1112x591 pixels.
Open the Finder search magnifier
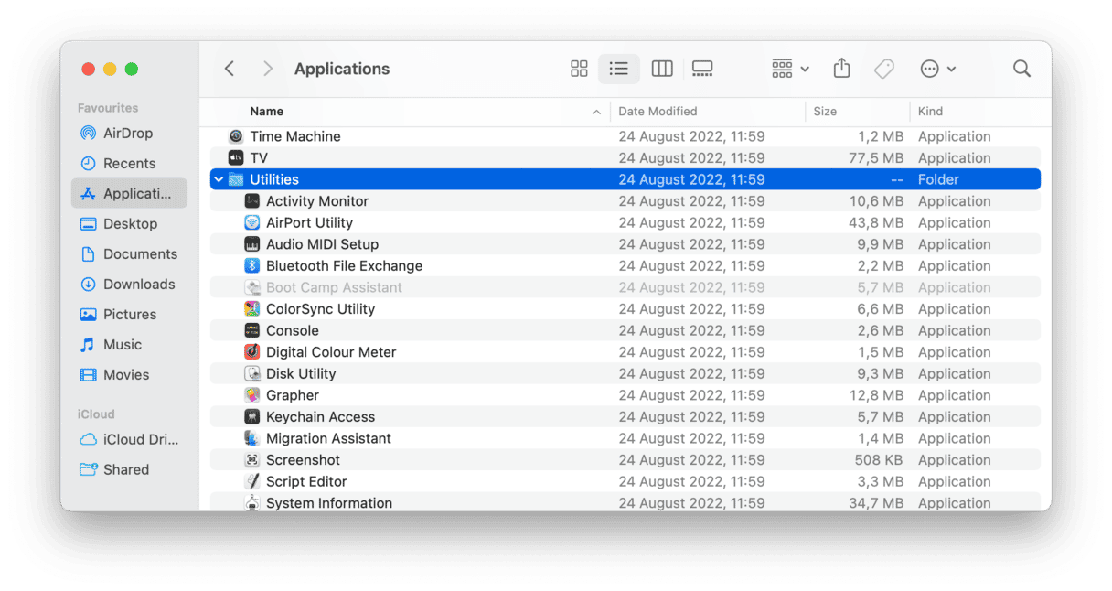(x=1021, y=69)
